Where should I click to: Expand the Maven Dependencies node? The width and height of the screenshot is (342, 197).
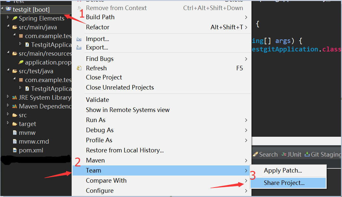(8, 106)
